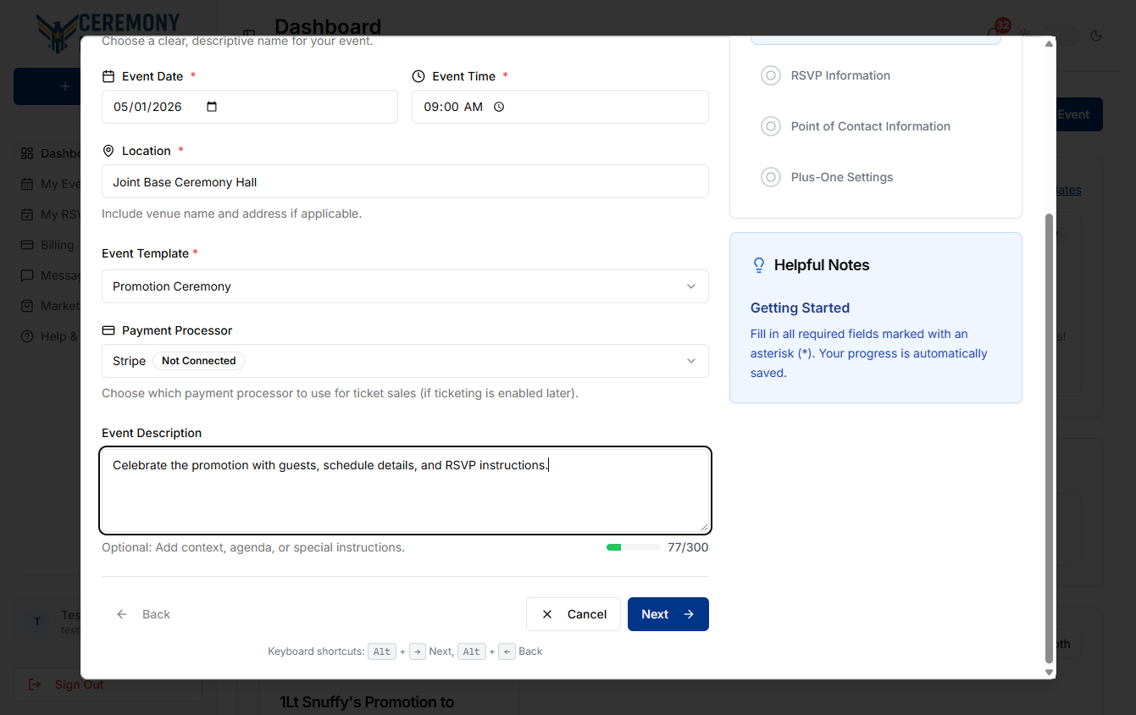Click the Event Time input field

click(560, 107)
